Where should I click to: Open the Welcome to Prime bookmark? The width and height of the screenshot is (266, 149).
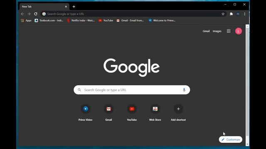point(162,20)
